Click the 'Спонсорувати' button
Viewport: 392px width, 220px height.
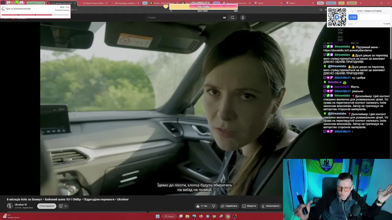[47, 206]
